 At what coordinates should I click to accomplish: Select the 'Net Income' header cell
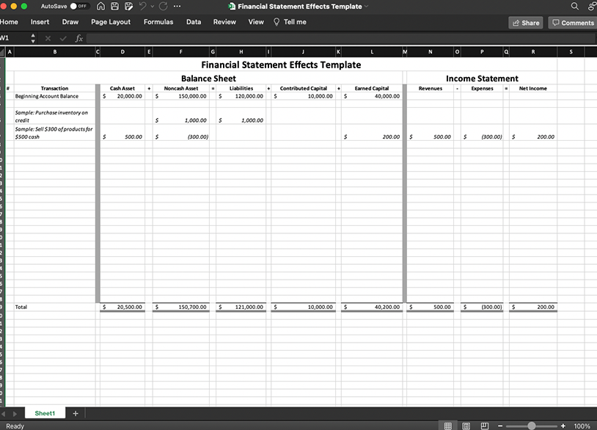(533, 88)
